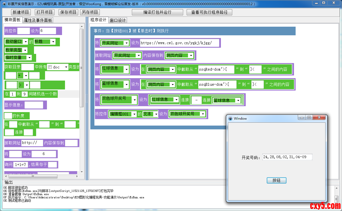Expand the 启动窗口 dropdown
This screenshot has height=211, width=342.
pos(25,42)
